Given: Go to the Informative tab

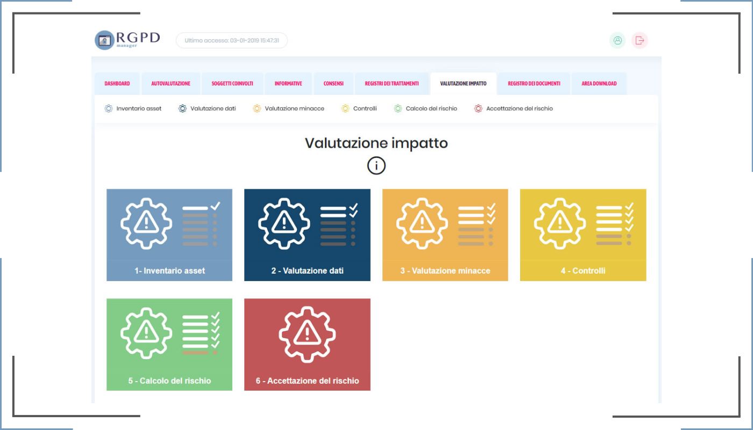Looking at the screenshot, I should point(288,84).
